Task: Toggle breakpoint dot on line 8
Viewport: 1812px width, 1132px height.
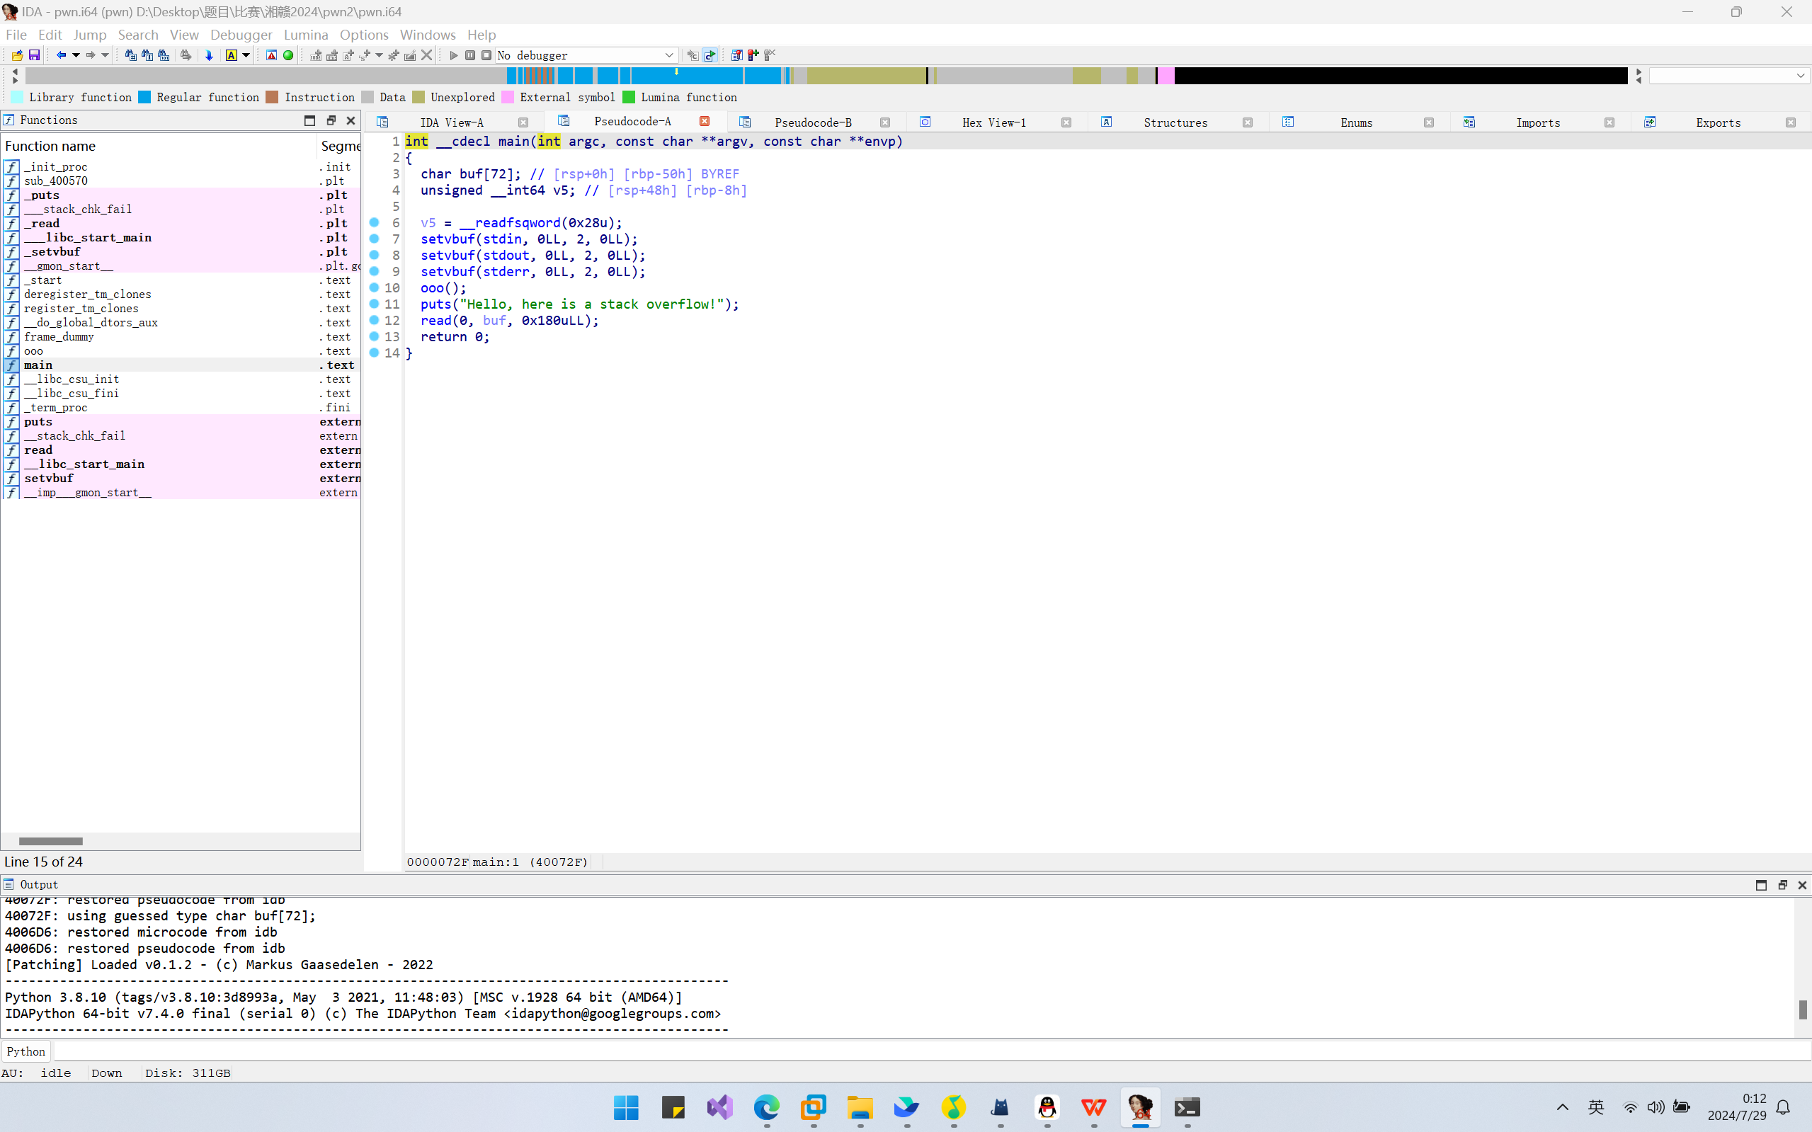Action: (375, 256)
